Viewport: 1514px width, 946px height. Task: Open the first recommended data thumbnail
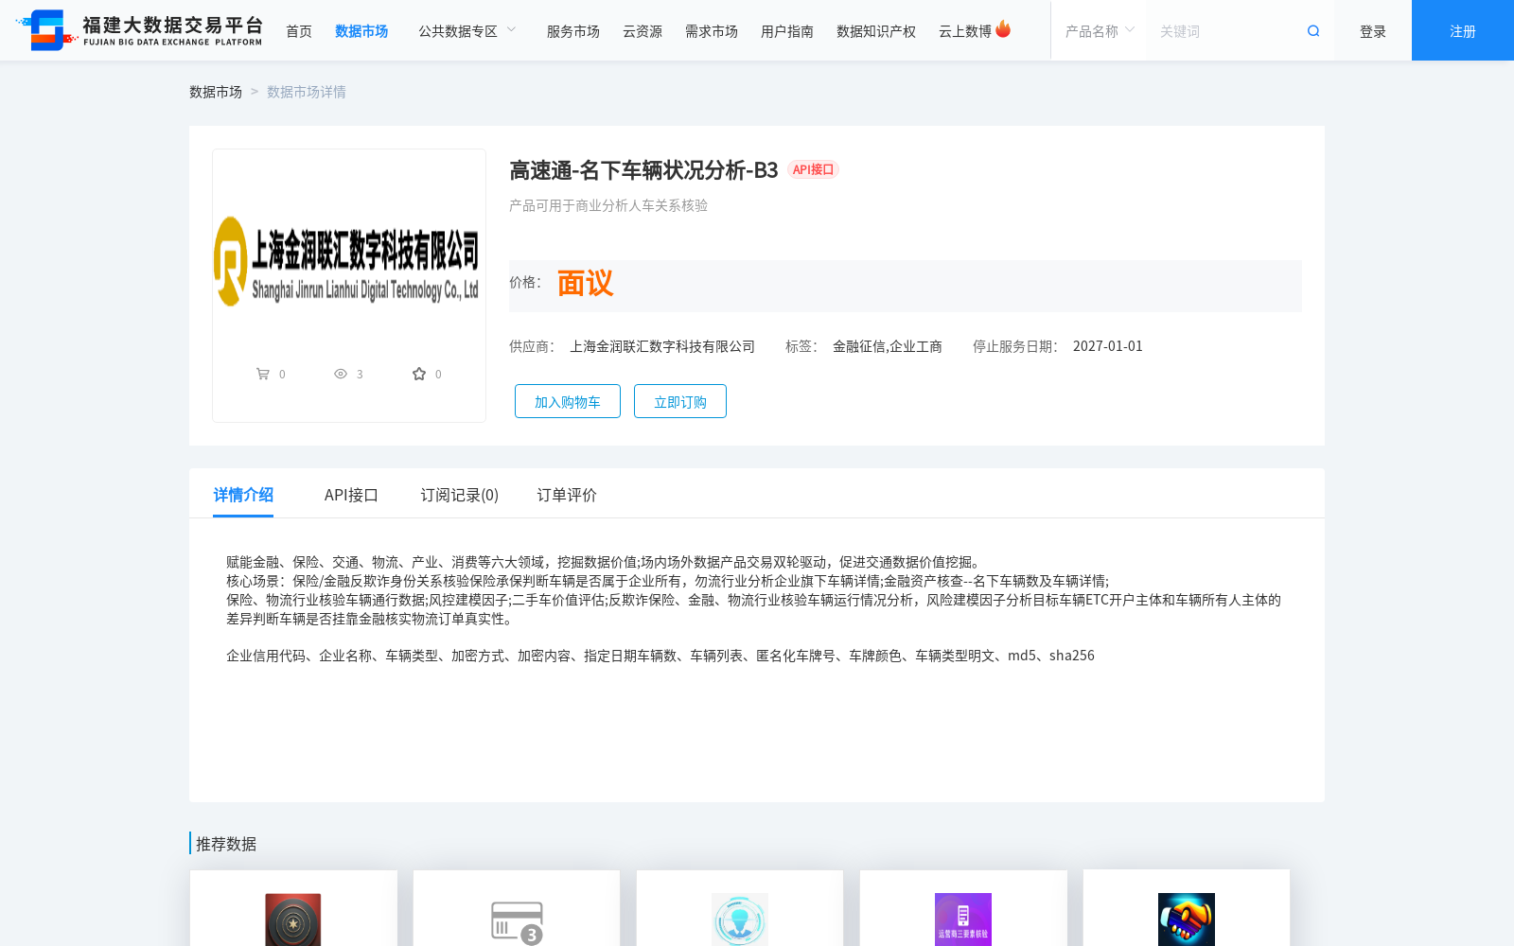click(x=293, y=919)
